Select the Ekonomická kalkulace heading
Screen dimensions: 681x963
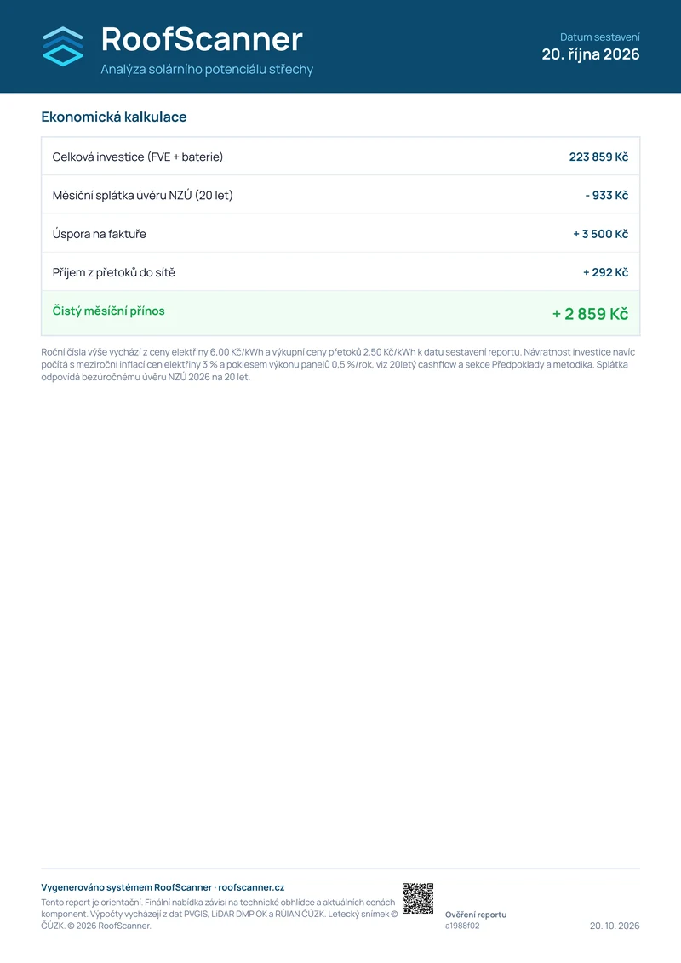click(114, 117)
